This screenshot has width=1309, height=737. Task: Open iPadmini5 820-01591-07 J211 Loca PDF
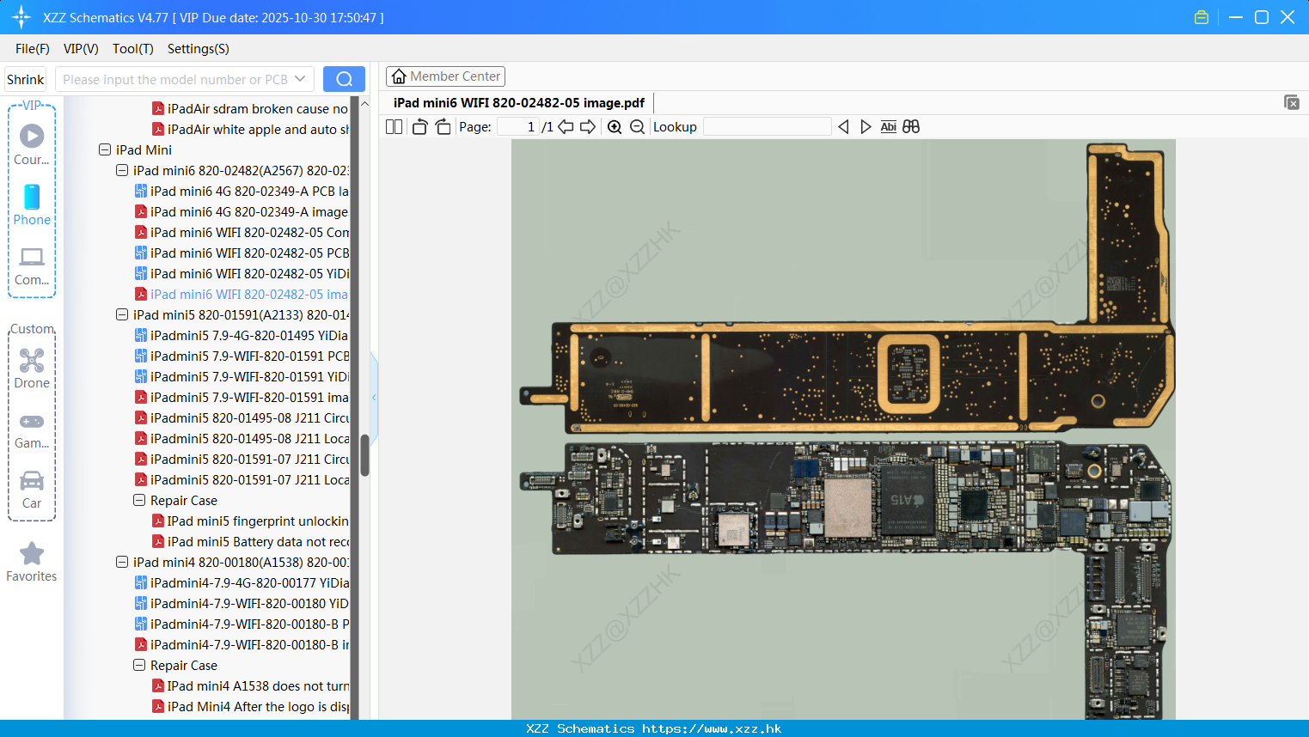pos(242,479)
